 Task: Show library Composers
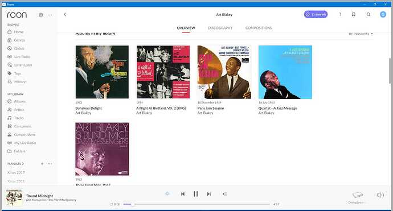tap(19, 126)
